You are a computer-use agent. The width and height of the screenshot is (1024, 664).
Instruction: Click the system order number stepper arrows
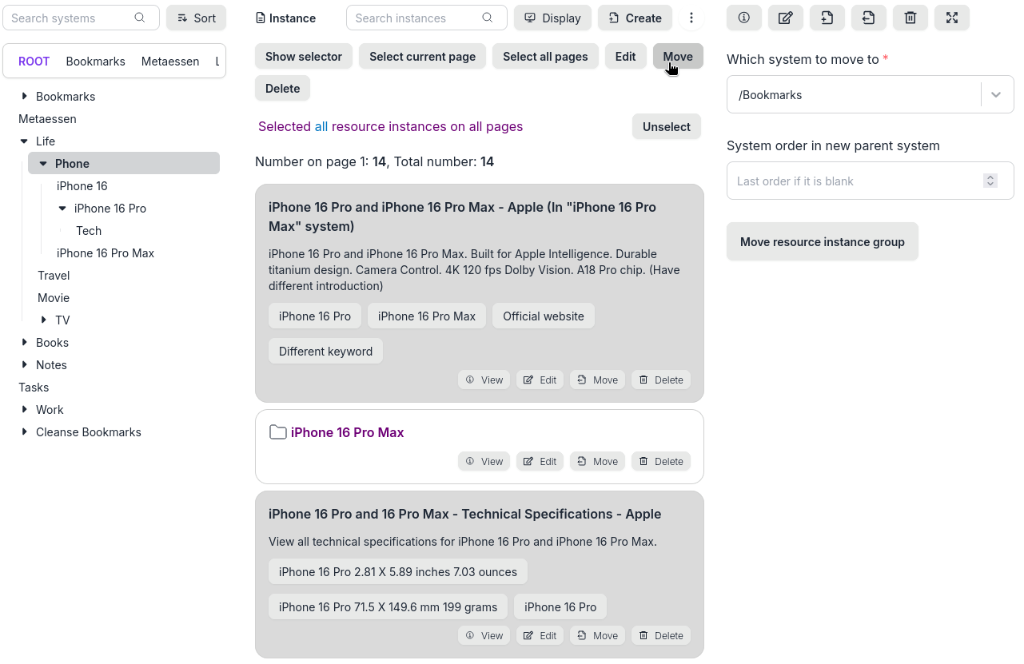click(990, 181)
